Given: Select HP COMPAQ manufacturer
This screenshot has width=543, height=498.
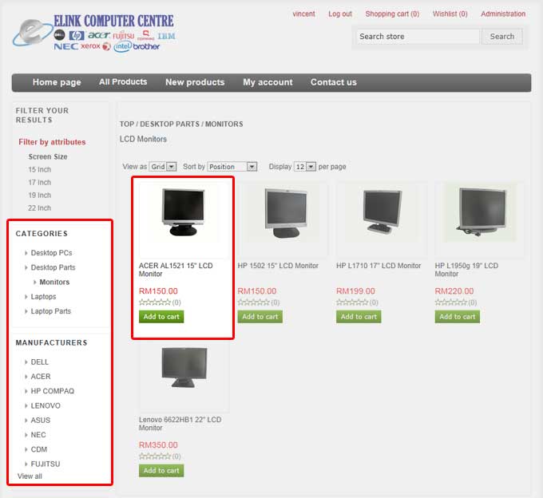Looking at the screenshot, I should (52, 391).
